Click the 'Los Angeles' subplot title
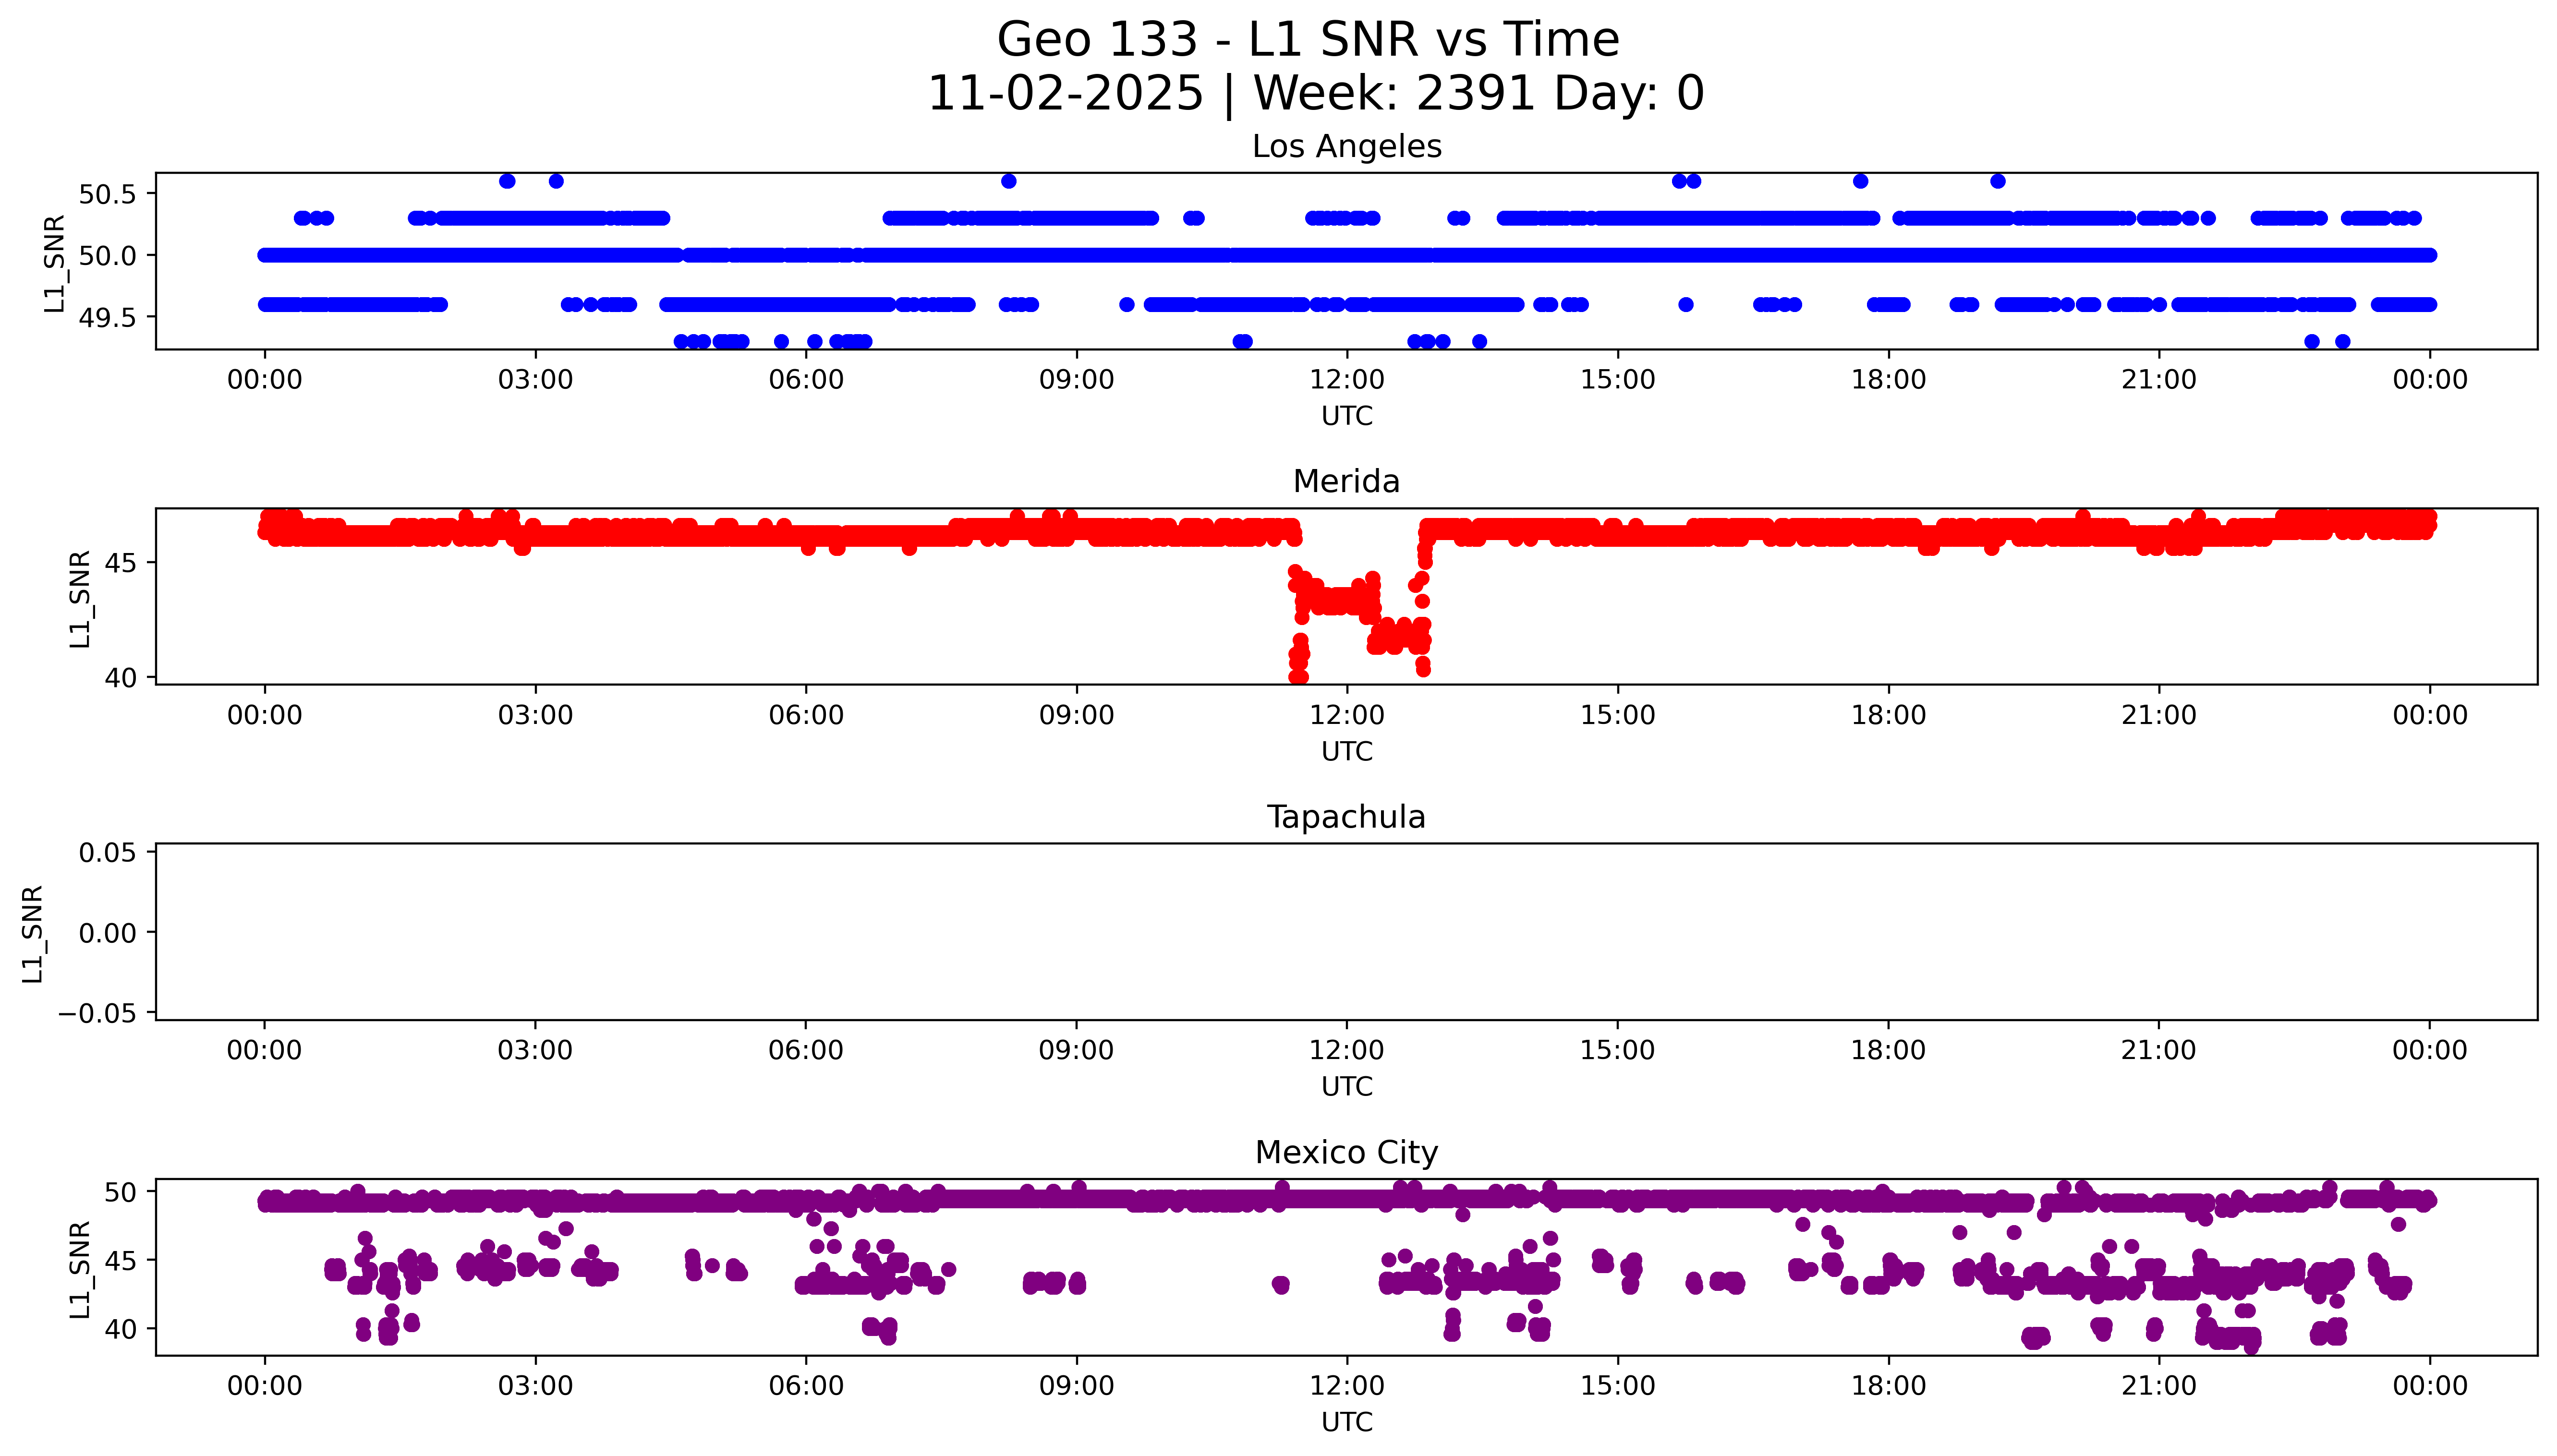 point(1346,147)
